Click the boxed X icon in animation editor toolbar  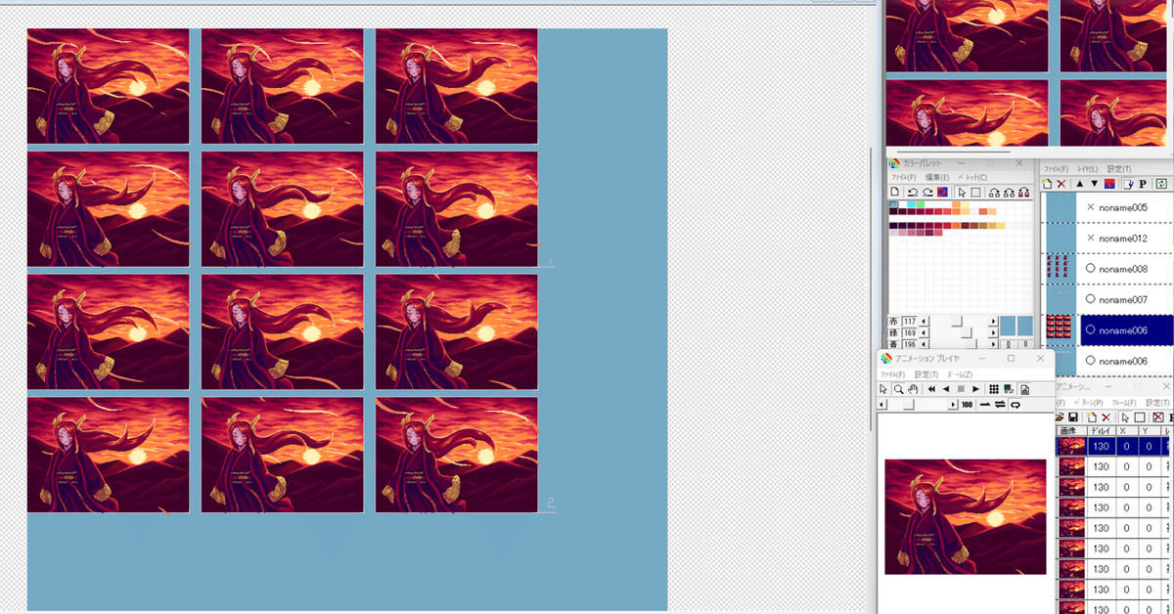[x=1157, y=417]
